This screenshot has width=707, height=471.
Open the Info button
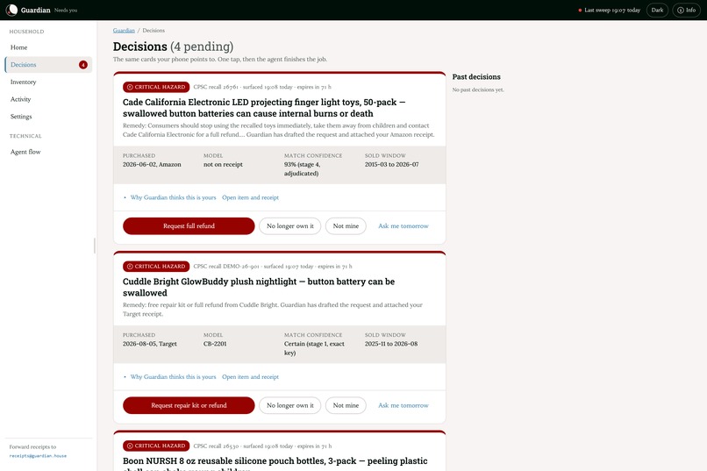point(686,10)
